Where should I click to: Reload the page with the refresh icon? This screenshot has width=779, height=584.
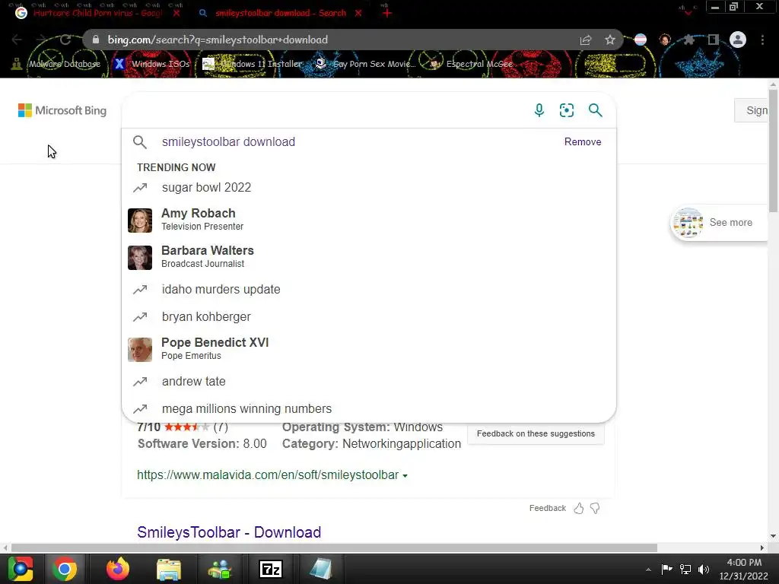click(65, 40)
